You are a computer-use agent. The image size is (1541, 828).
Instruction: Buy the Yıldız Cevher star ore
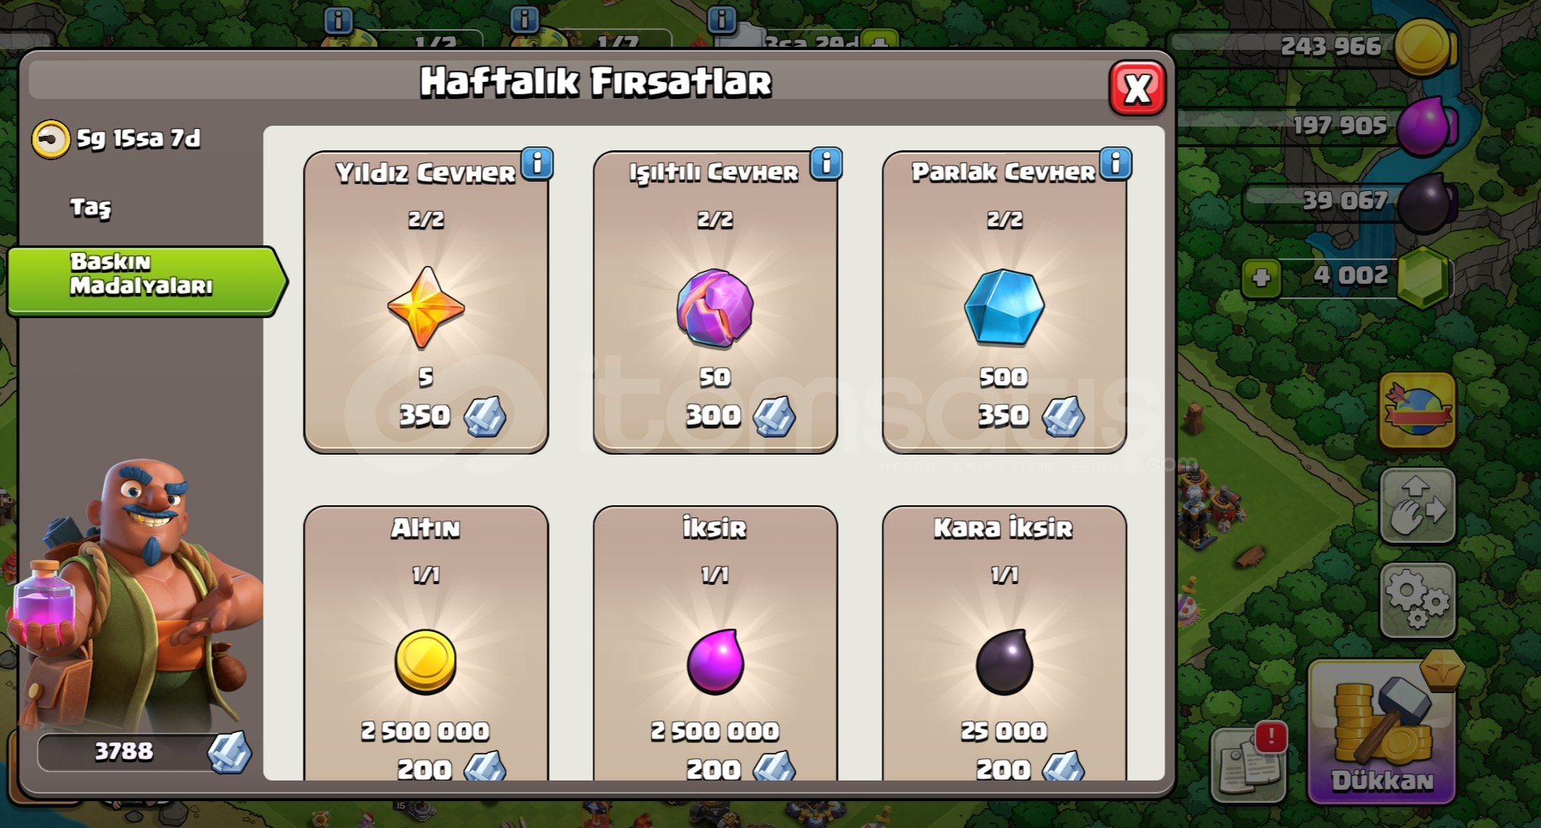pos(426,302)
